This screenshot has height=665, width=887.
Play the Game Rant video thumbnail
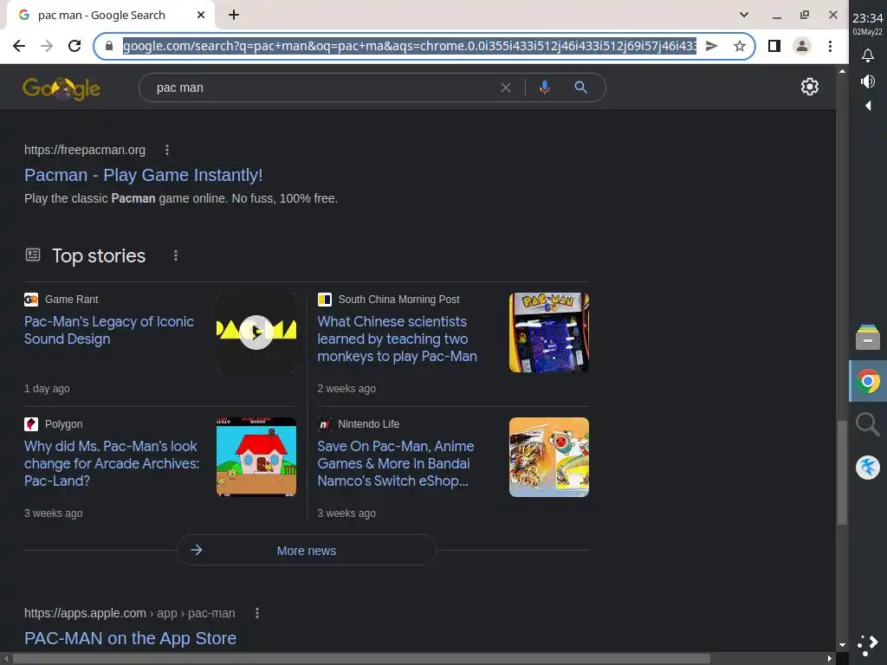point(256,332)
